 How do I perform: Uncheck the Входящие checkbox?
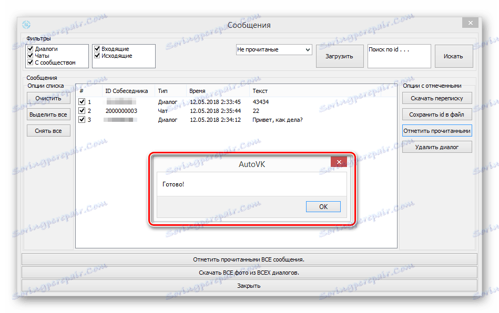point(97,49)
